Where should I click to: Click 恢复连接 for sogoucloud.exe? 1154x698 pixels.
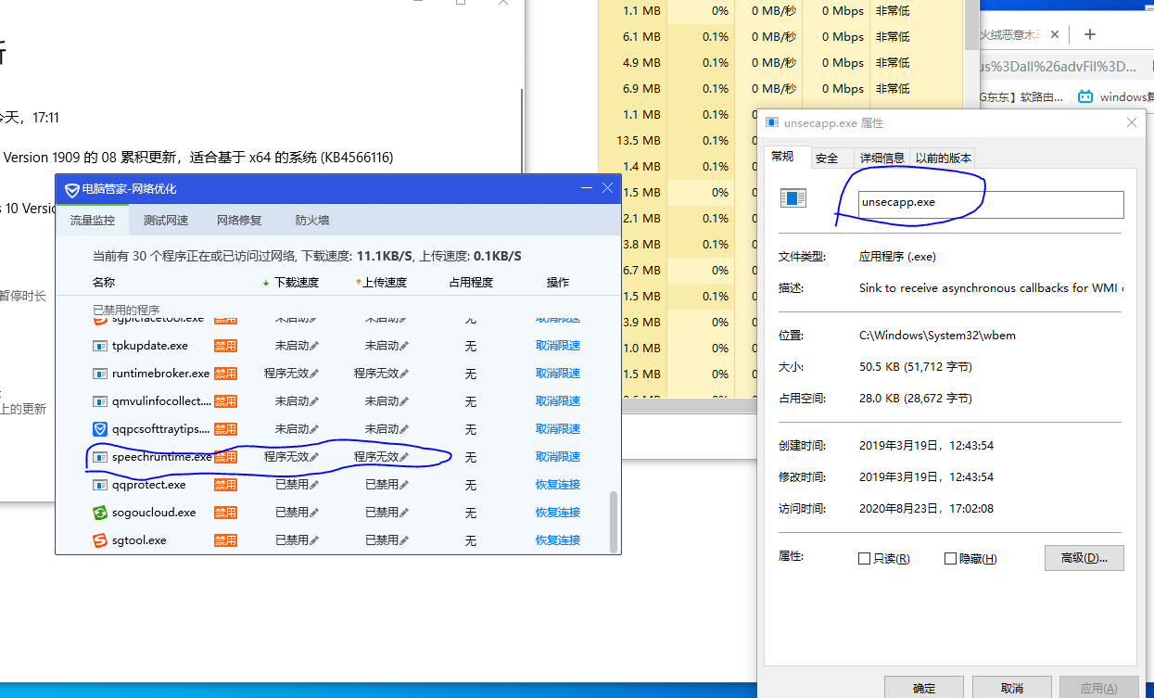[558, 513]
